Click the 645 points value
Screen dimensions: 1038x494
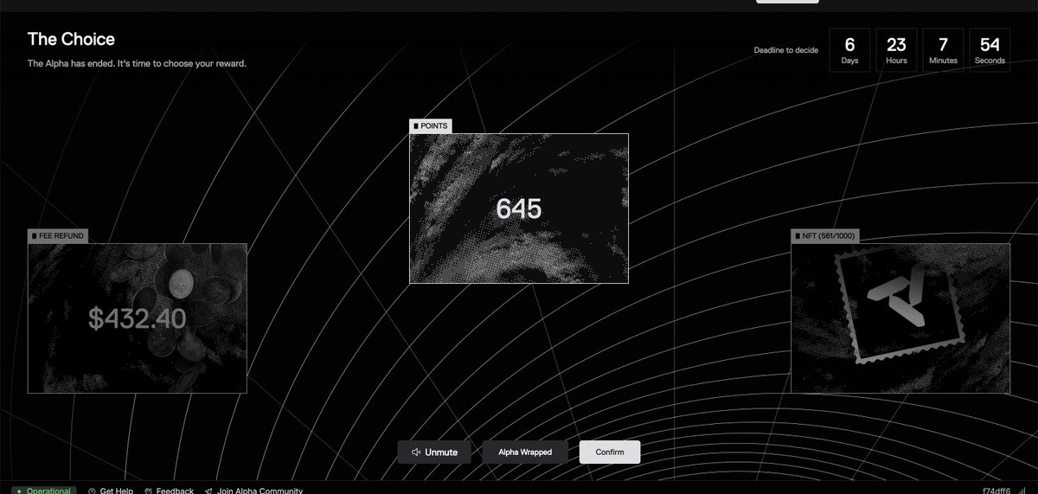click(519, 209)
